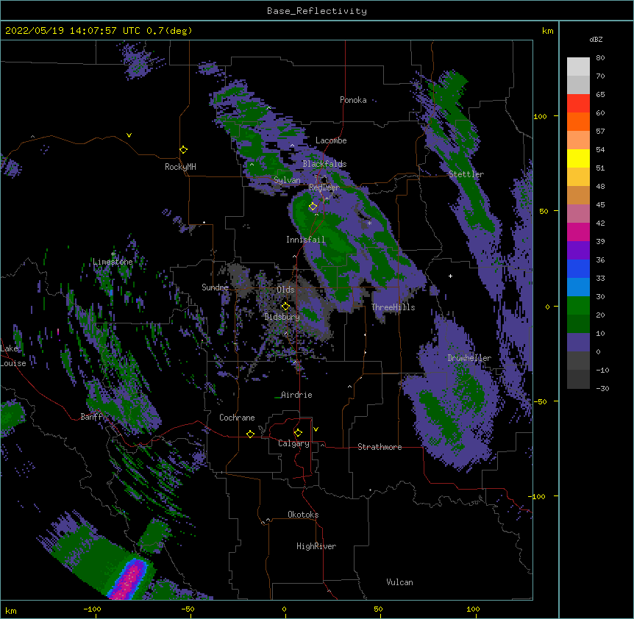Click the Sylvan town label
The height and width of the screenshot is (619, 634).
[287, 180]
